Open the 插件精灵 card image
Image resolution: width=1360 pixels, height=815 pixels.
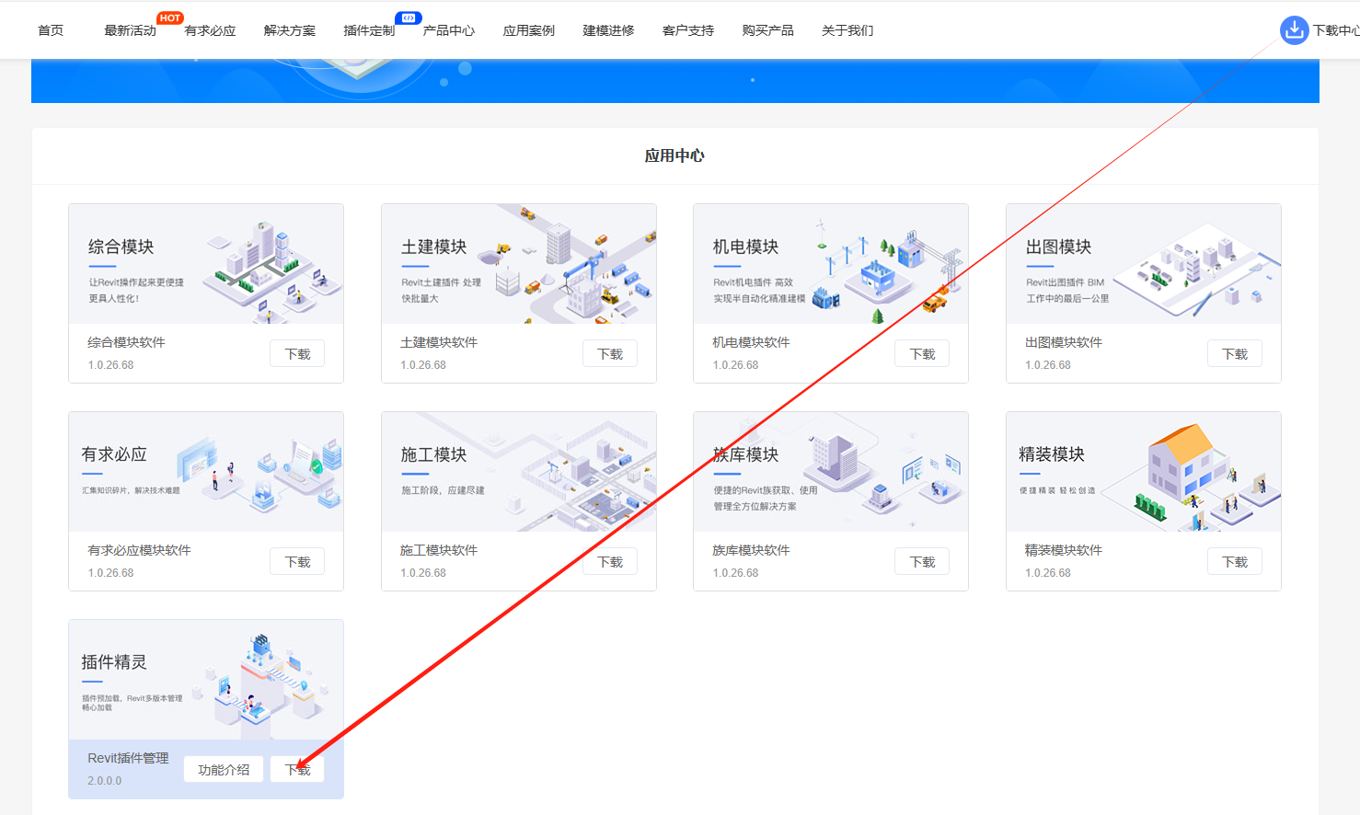pos(206,680)
